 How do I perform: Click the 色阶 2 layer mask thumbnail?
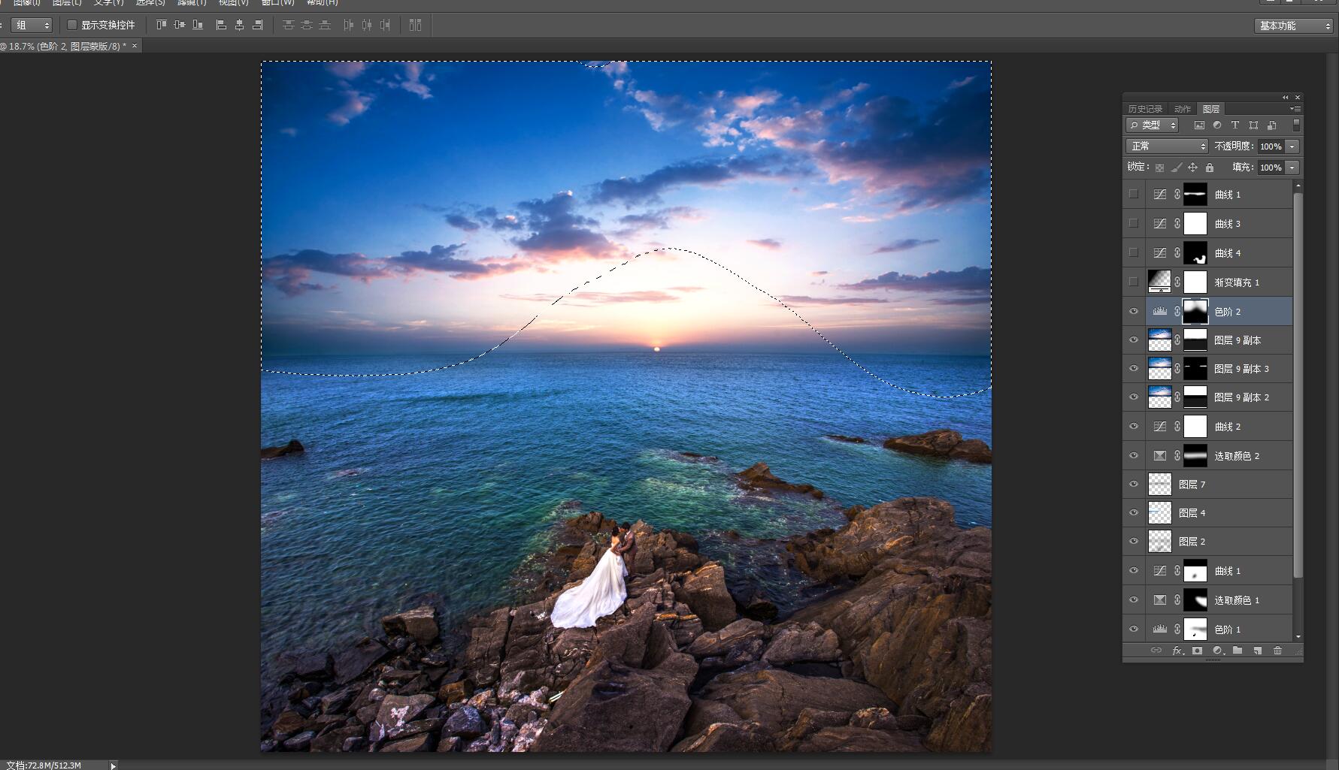coord(1195,311)
